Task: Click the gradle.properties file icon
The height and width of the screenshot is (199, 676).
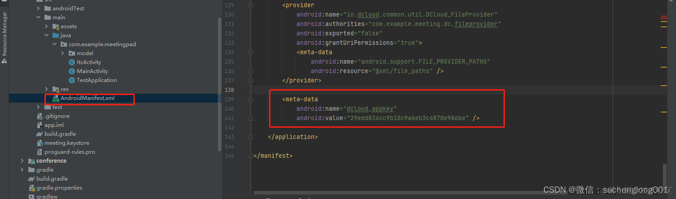Action: click(x=31, y=188)
